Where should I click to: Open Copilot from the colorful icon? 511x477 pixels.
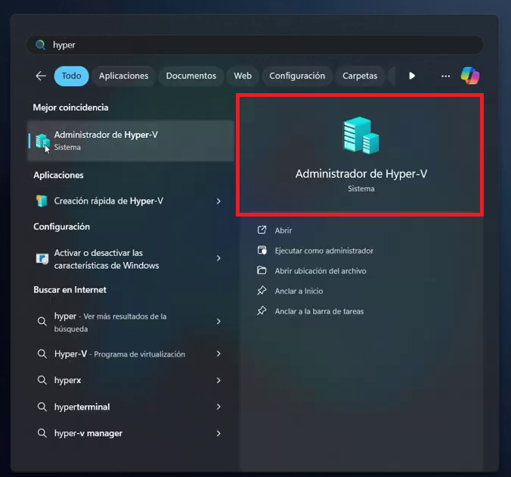point(469,76)
